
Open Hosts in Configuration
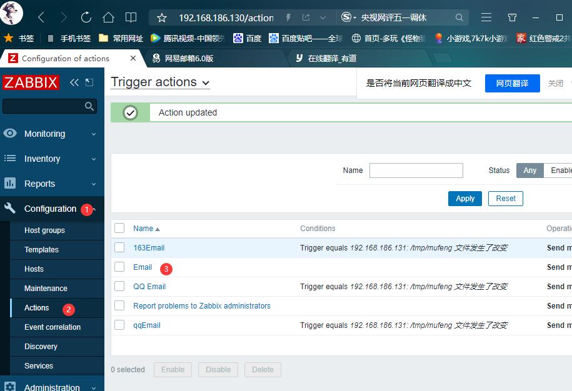tap(57, 269)
